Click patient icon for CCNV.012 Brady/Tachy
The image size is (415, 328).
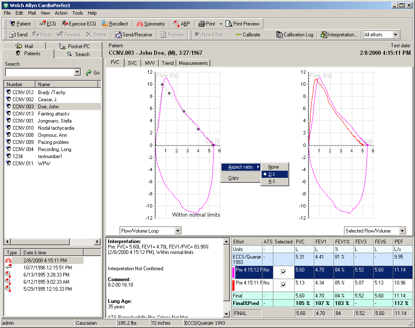click(x=8, y=92)
